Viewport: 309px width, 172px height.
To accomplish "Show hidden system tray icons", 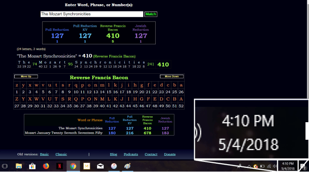I will click(x=249, y=166).
